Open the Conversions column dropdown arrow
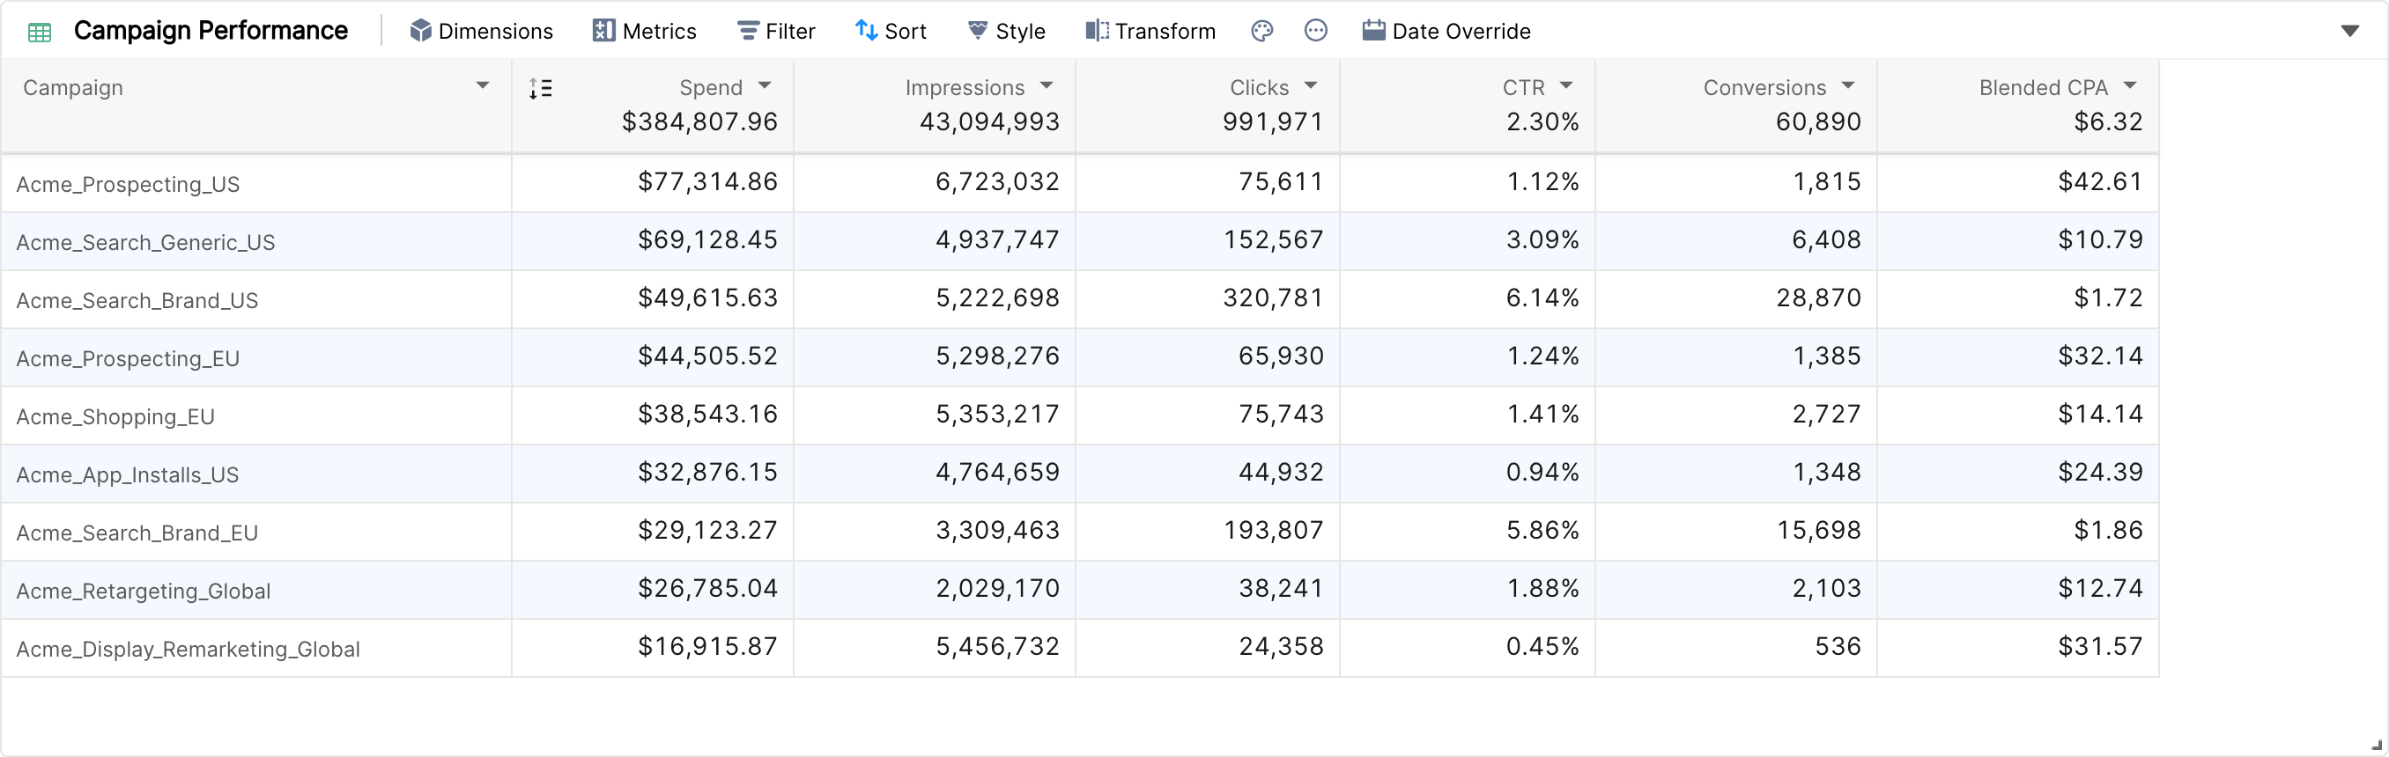This screenshot has height=757, width=2389. 1848,85
